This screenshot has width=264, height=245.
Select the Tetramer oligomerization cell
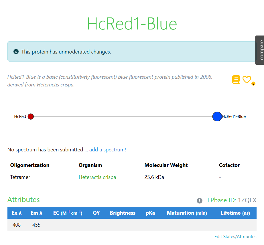pyautogui.click(x=20, y=177)
